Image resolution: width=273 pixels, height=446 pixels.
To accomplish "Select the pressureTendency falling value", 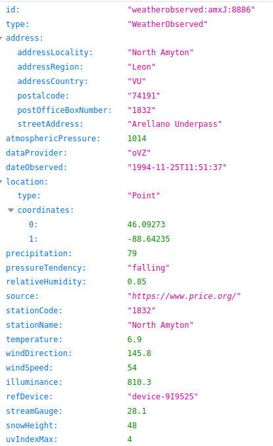I will click(148, 267).
